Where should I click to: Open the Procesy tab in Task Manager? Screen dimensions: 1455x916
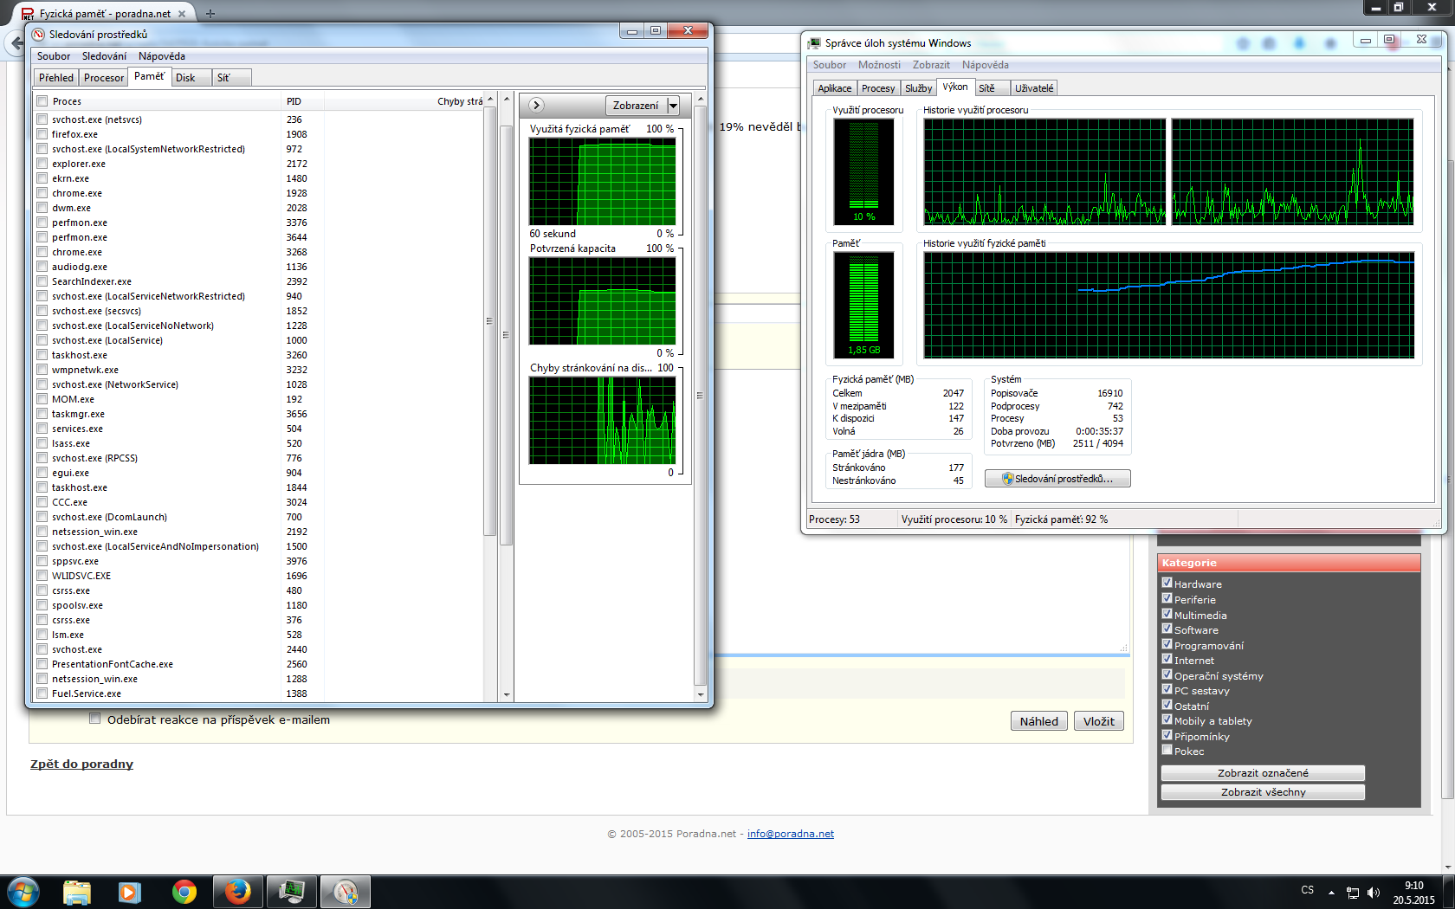(877, 88)
